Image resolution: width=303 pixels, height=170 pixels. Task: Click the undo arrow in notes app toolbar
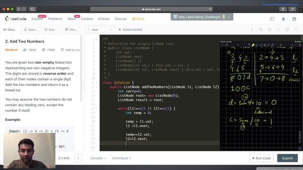click(238, 45)
